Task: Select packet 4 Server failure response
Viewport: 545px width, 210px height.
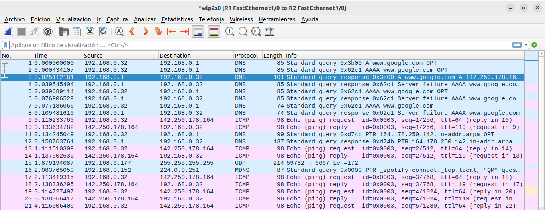Action: coord(263,84)
